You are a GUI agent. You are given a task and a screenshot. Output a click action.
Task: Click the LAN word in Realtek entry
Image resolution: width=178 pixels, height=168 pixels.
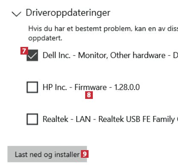(x=83, y=119)
